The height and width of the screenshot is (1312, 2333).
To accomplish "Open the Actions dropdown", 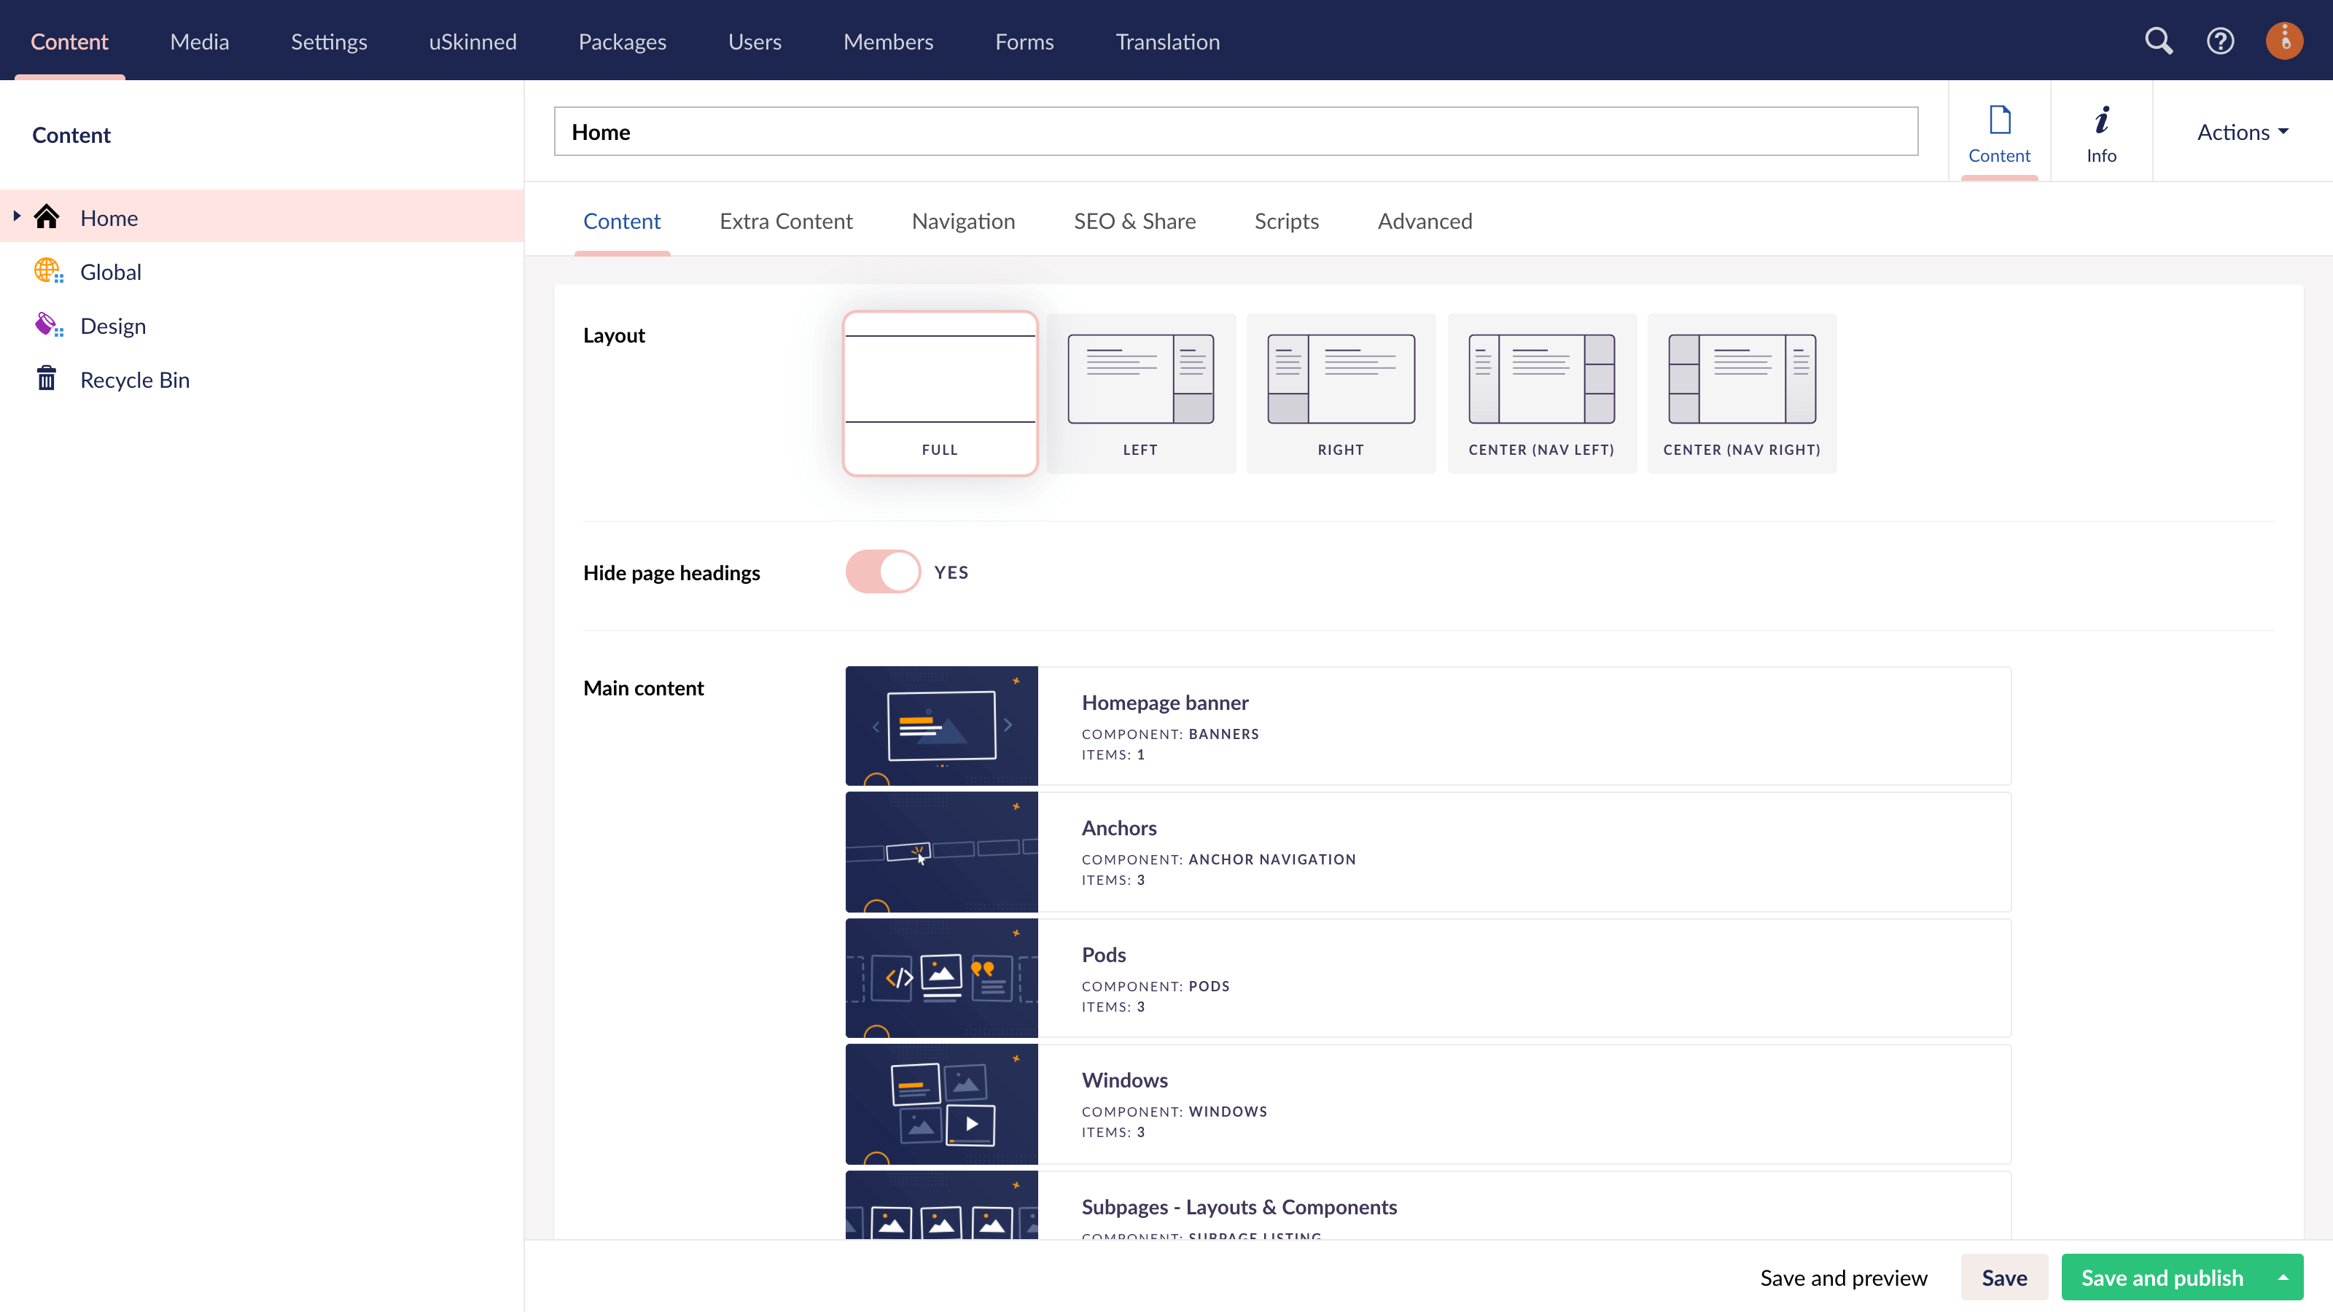I will pos(2242,132).
